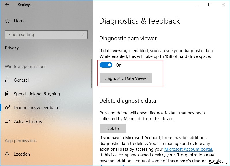Image resolution: width=230 pixels, height=166 pixels.
Task: Open the Diagnostic Data Viewer
Action: click(126, 78)
